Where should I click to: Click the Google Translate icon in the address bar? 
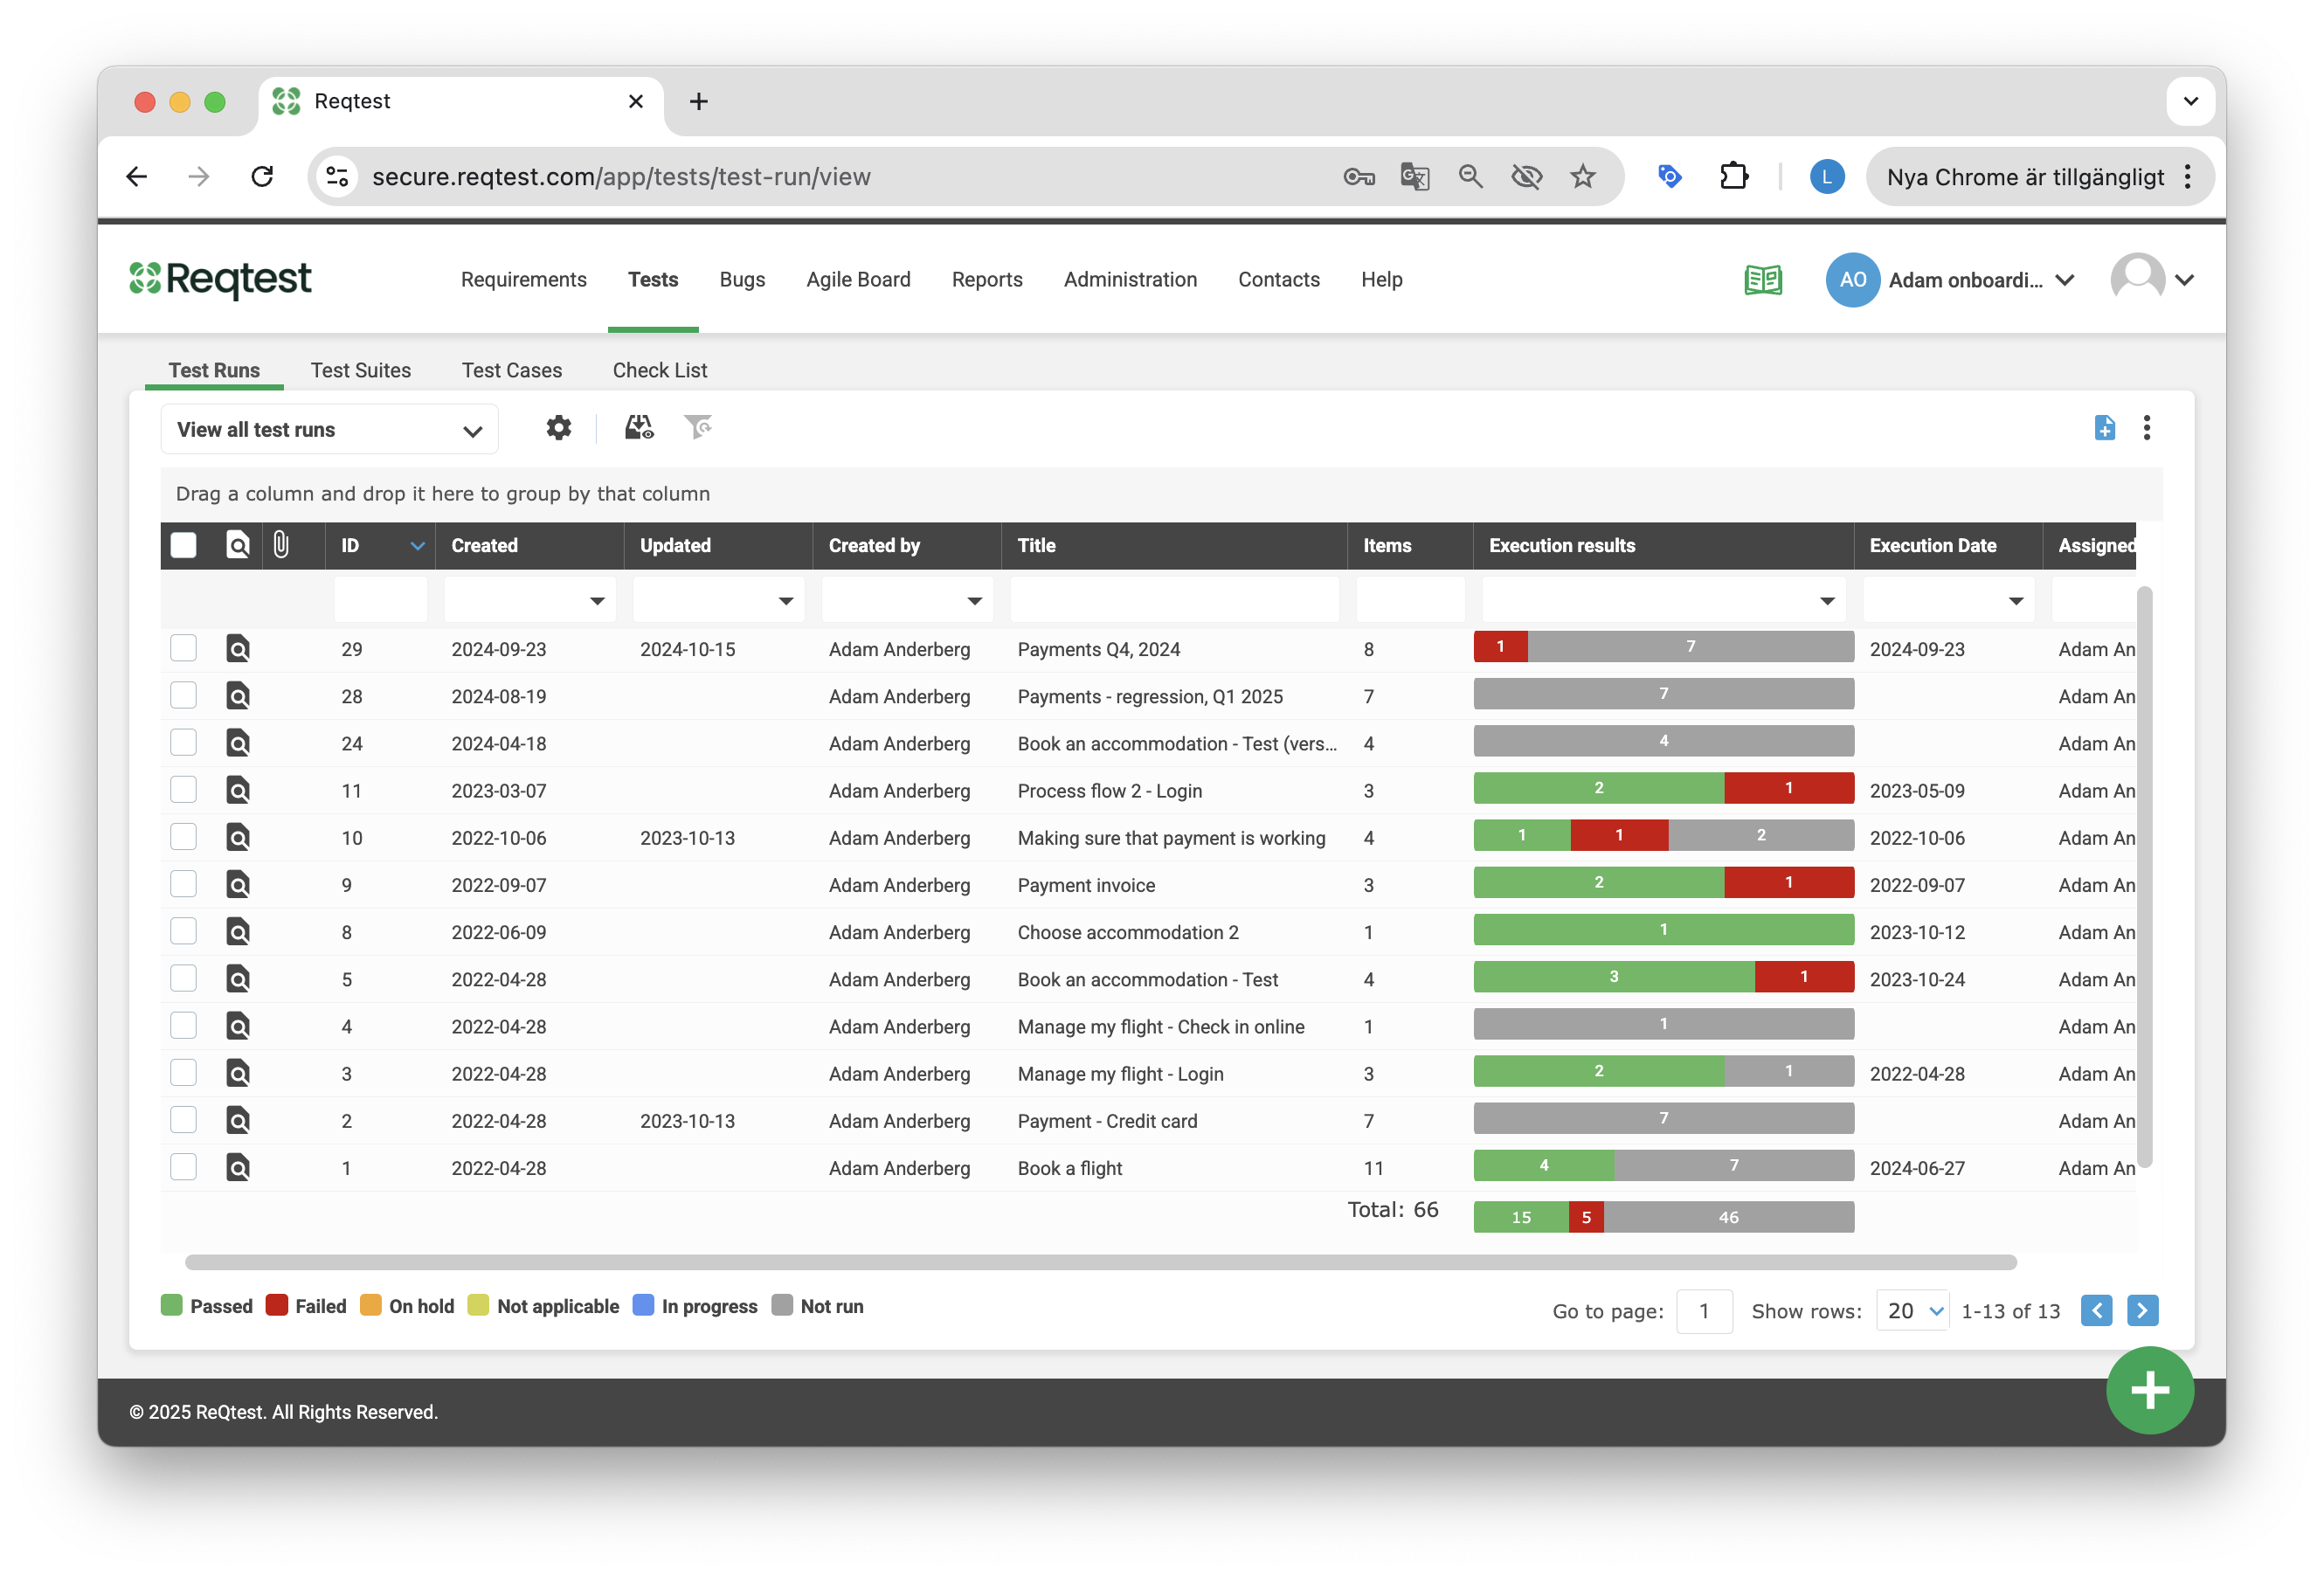pyautogui.click(x=1414, y=177)
